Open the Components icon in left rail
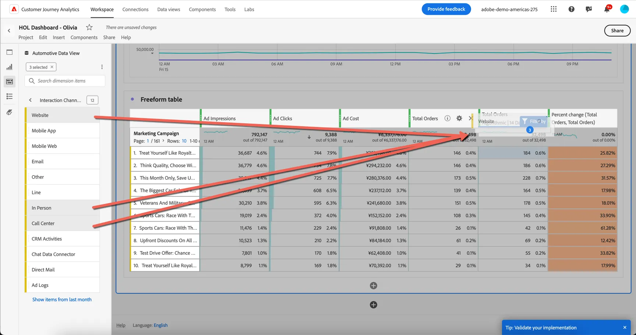Screen dimensions: 636x335 click(x=10, y=82)
